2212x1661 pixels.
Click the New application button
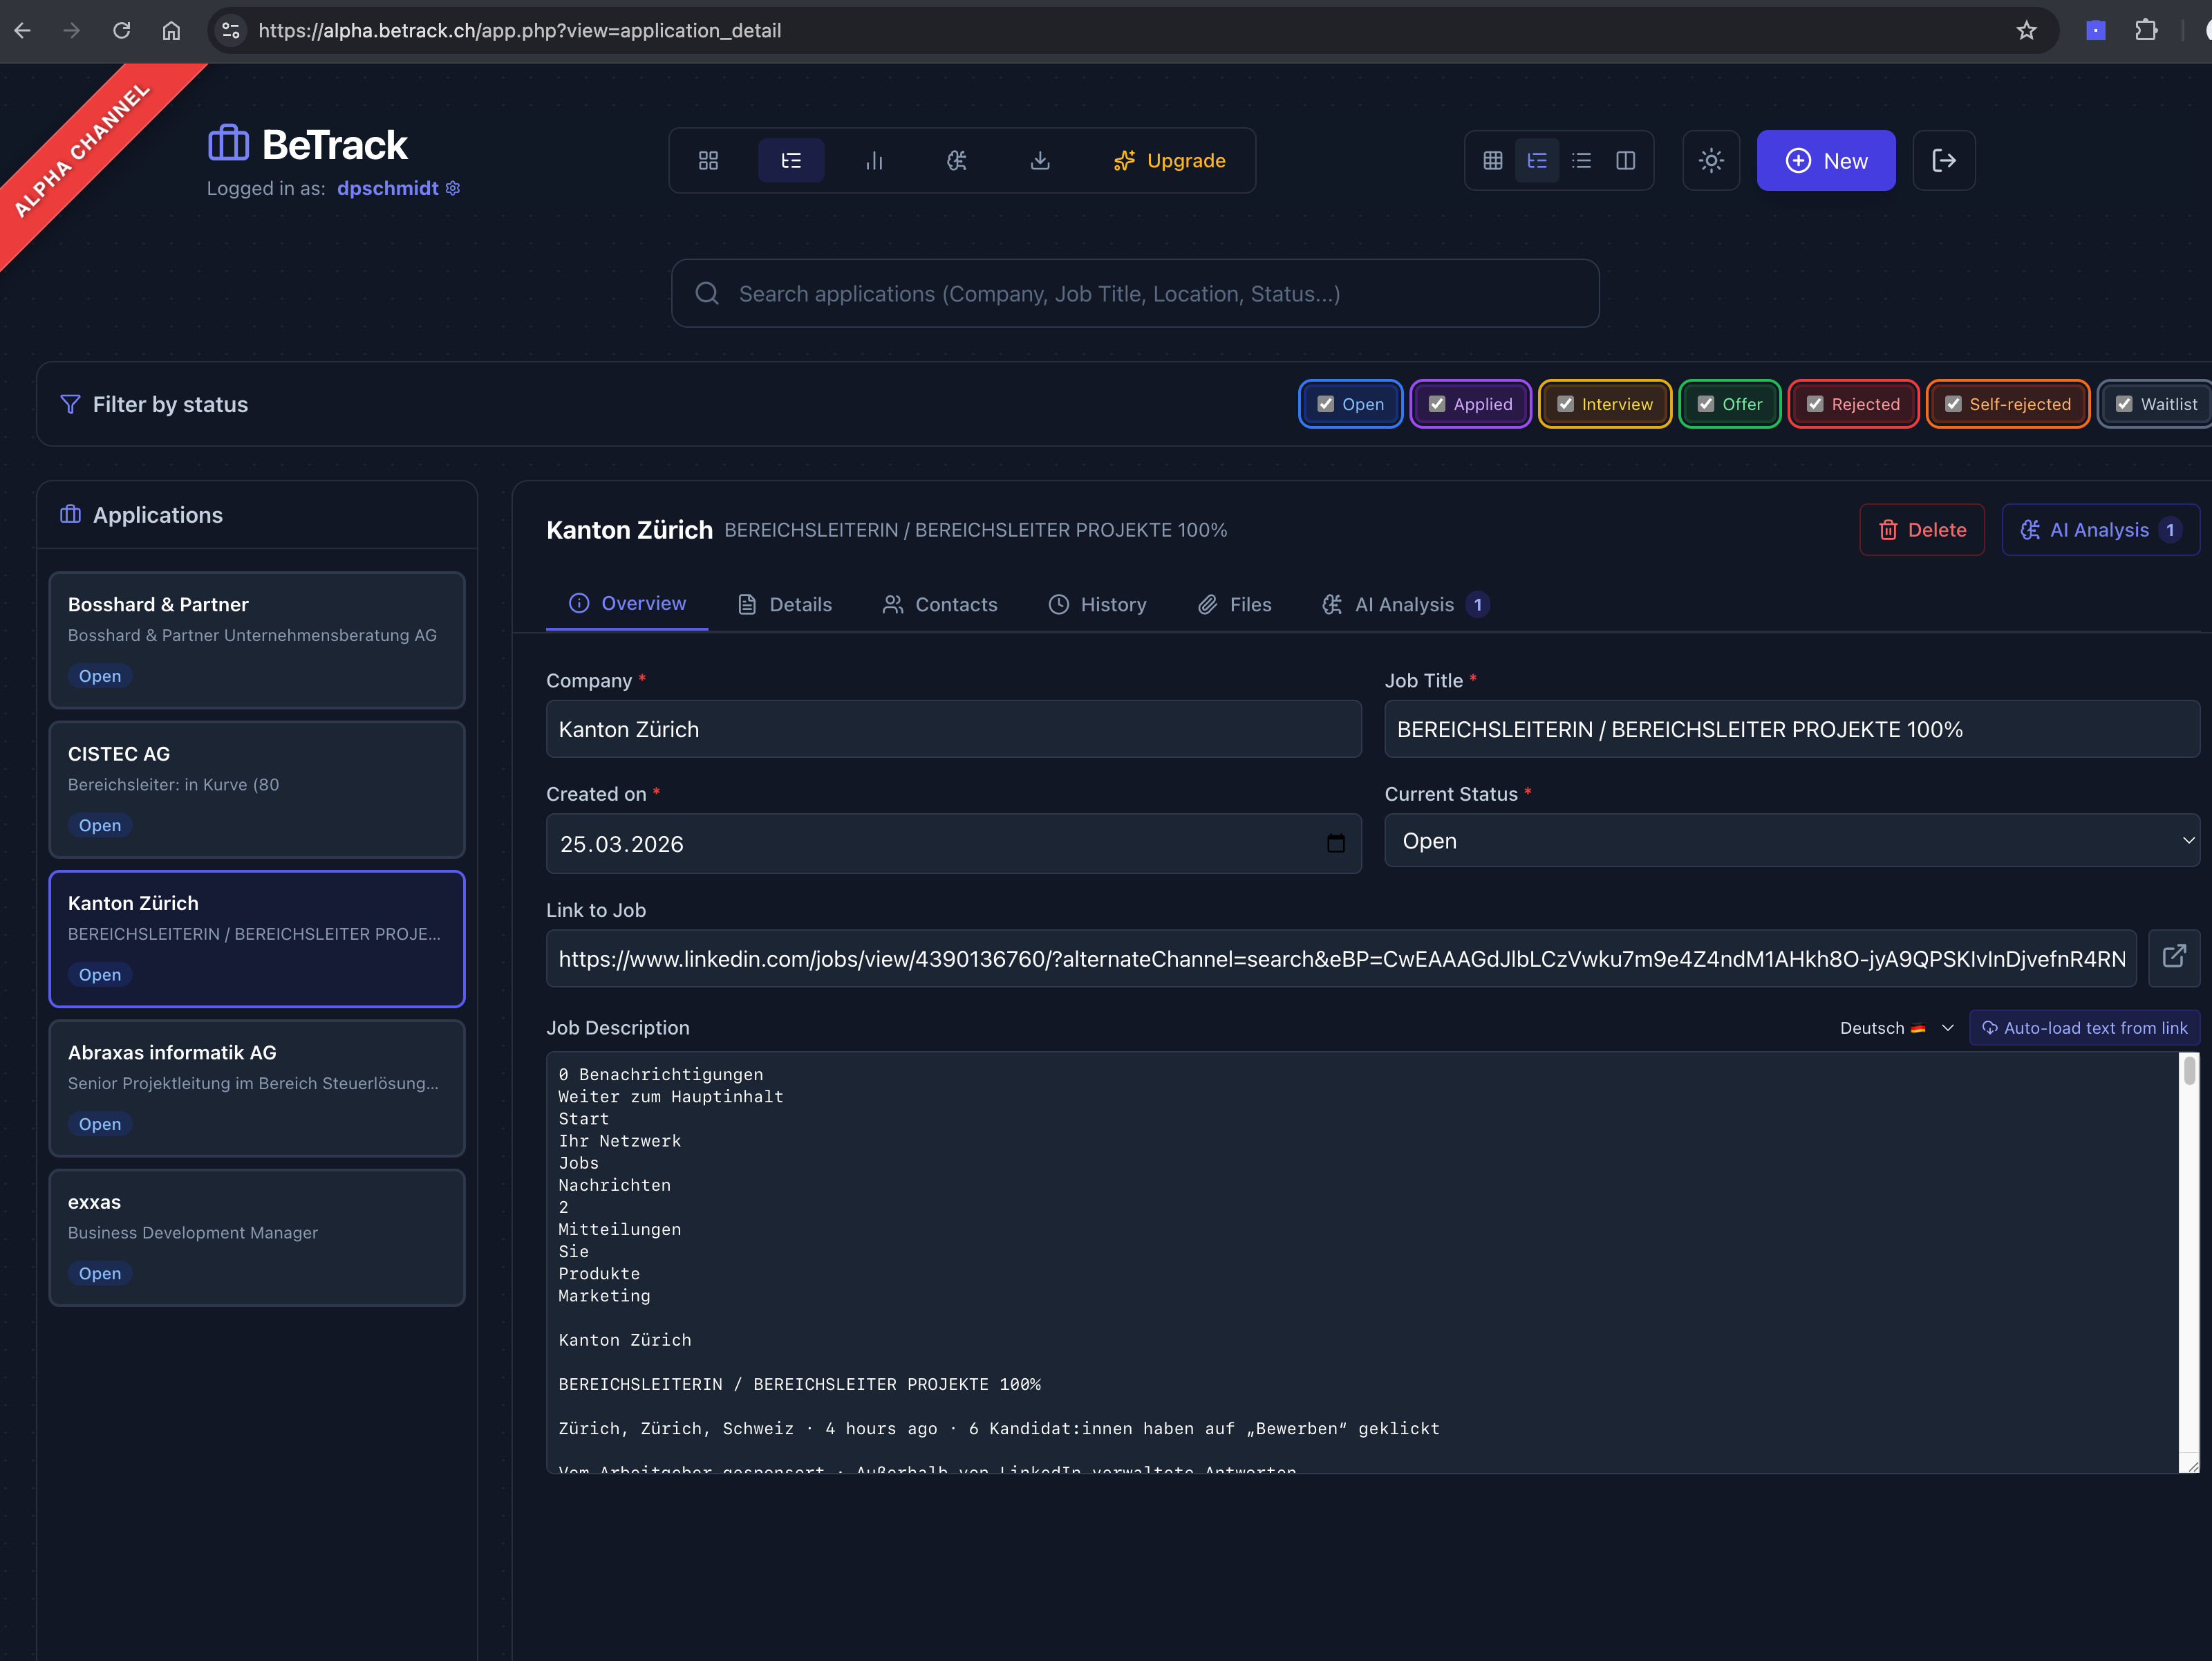(1826, 160)
